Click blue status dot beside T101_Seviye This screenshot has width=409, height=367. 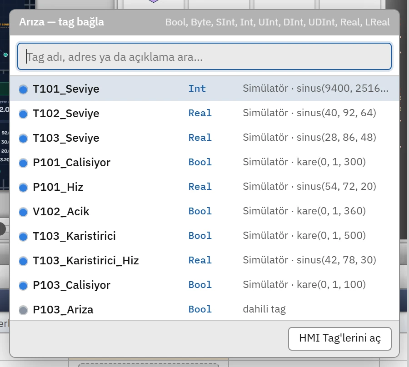tap(23, 89)
